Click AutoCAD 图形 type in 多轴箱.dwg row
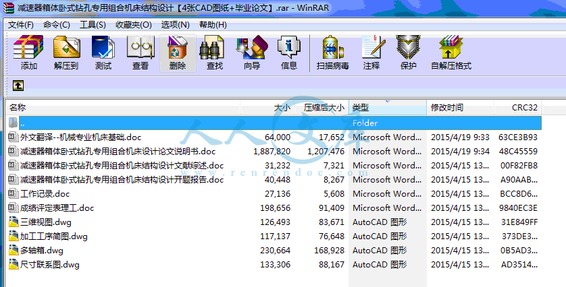Viewport: 566px width, 287px height. pos(380,250)
